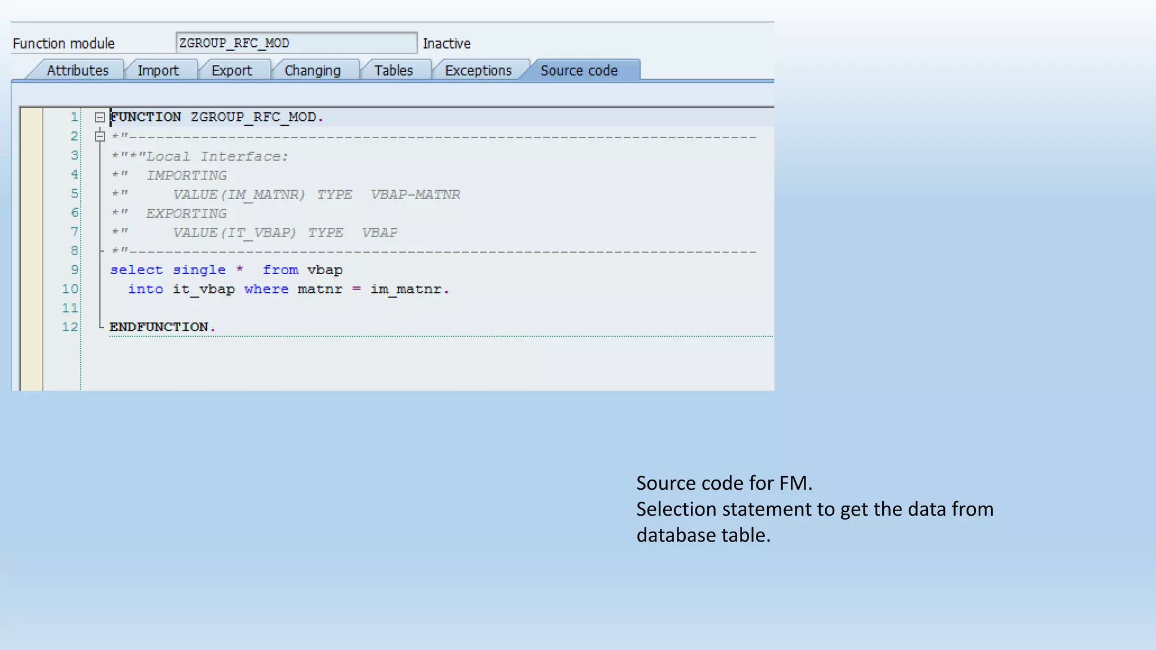Collapse the FUNCTION block on line 1
Image resolution: width=1156 pixels, height=650 pixels.
pos(100,117)
